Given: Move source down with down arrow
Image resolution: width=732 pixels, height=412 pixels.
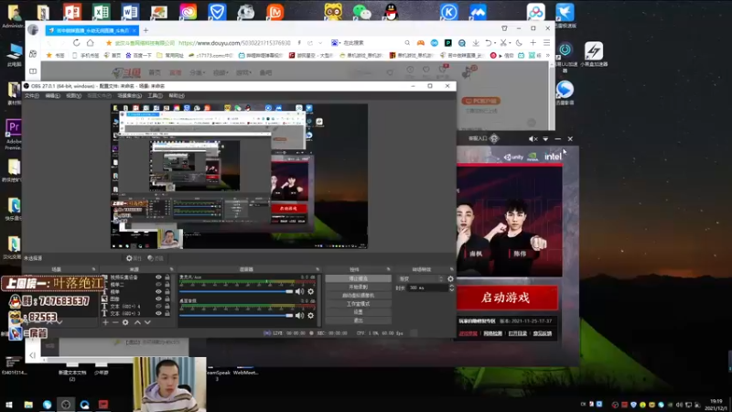Looking at the screenshot, I should [x=147, y=322].
